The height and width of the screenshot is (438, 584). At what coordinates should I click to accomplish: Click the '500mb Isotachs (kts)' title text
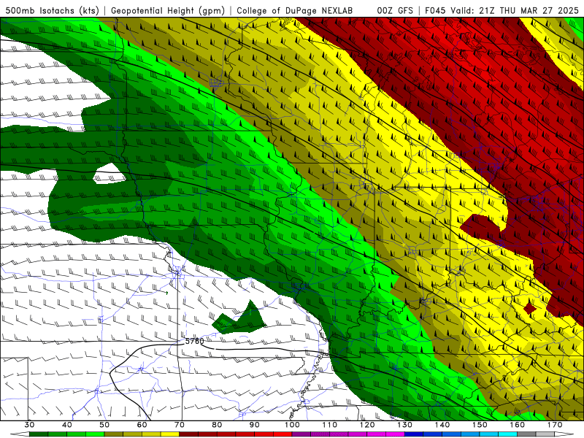coord(52,10)
